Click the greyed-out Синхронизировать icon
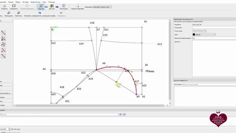This screenshot has height=133, width=236. (x=27, y=6)
